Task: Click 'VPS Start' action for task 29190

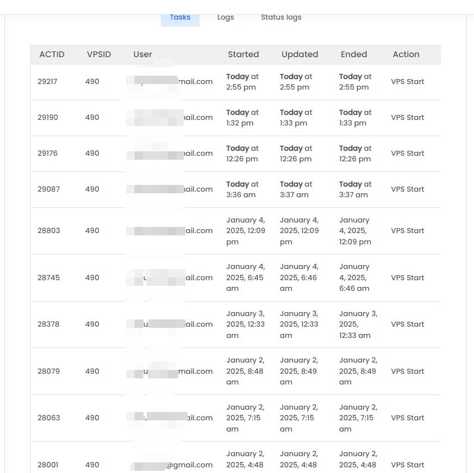Action: (407, 117)
